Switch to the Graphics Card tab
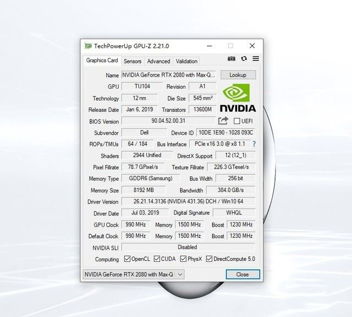Viewport: 352px width, 317px height. (102, 61)
